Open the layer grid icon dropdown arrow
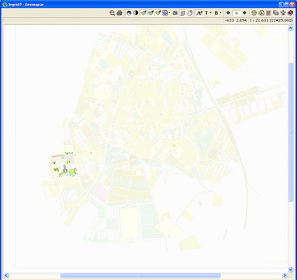Image resolution: width=297 pixels, height=280 pixels. [169, 13]
